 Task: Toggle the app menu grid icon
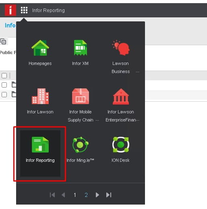[24, 10]
